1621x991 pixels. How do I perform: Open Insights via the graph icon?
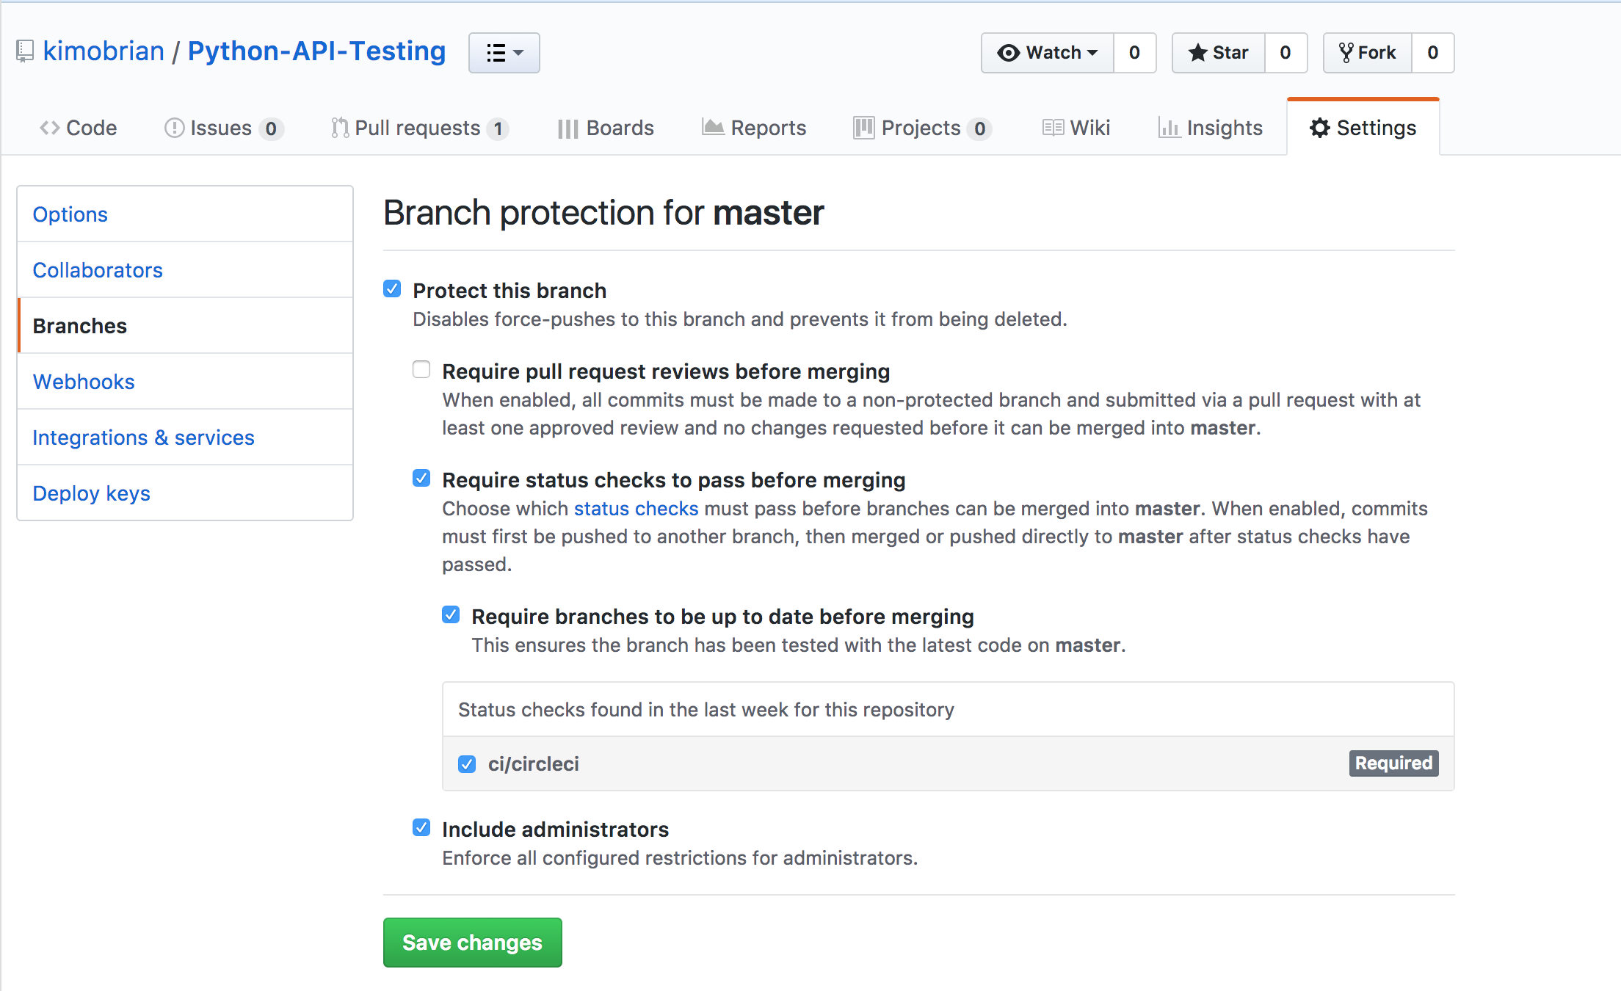coord(1170,127)
